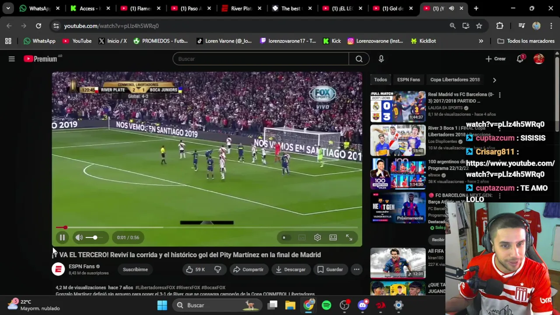Open the Chrome tab search dropdown
Screen dimensions: 560x315
click(x=8, y=8)
